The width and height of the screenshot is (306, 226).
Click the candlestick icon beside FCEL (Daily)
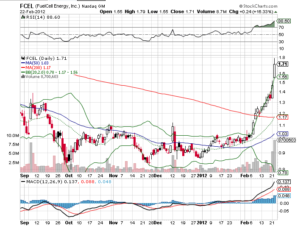click(x=23, y=58)
